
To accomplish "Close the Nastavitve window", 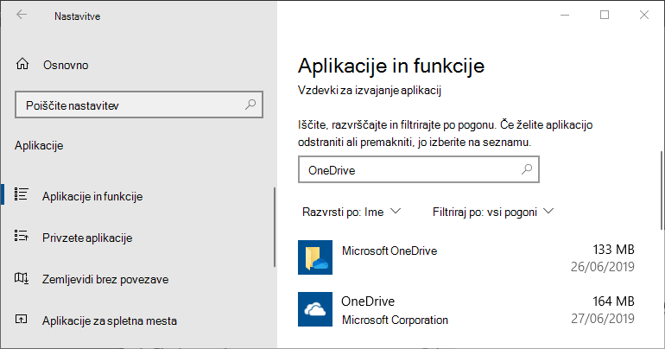I will coord(643,15).
